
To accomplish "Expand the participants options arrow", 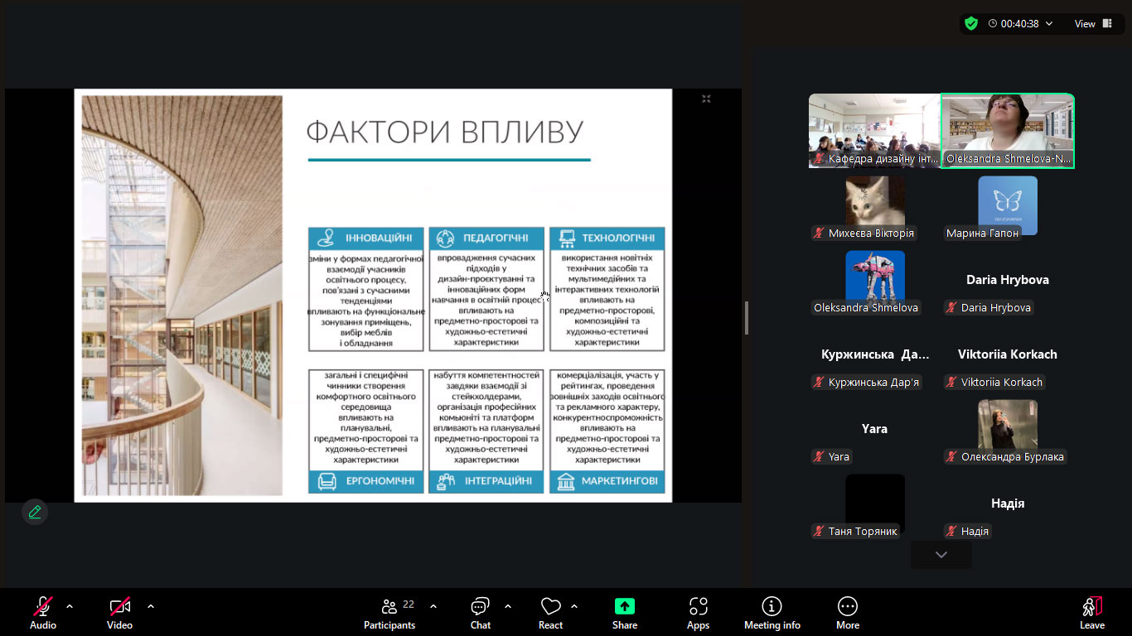I will (433, 606).
